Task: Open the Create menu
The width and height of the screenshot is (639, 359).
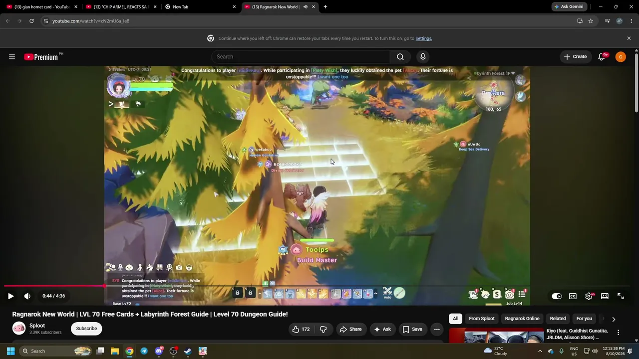Action: [x=575, y=57]
